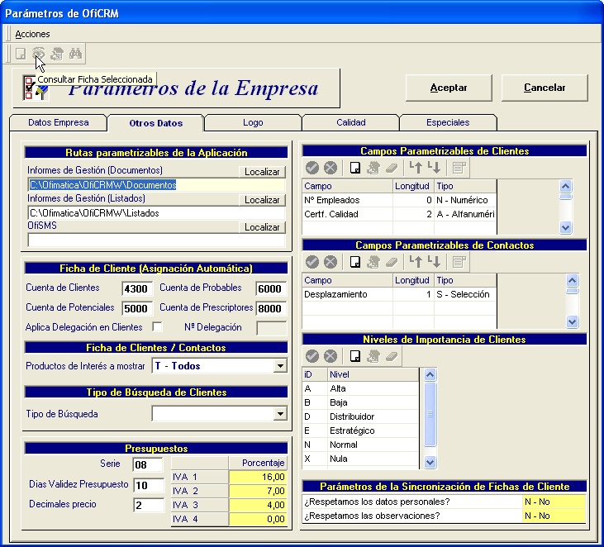Image resolution: width=604 pixels, height=547 pixels.
Task: Open the Acciones menu
Action: pyautogui.click(x=32, y=34)
